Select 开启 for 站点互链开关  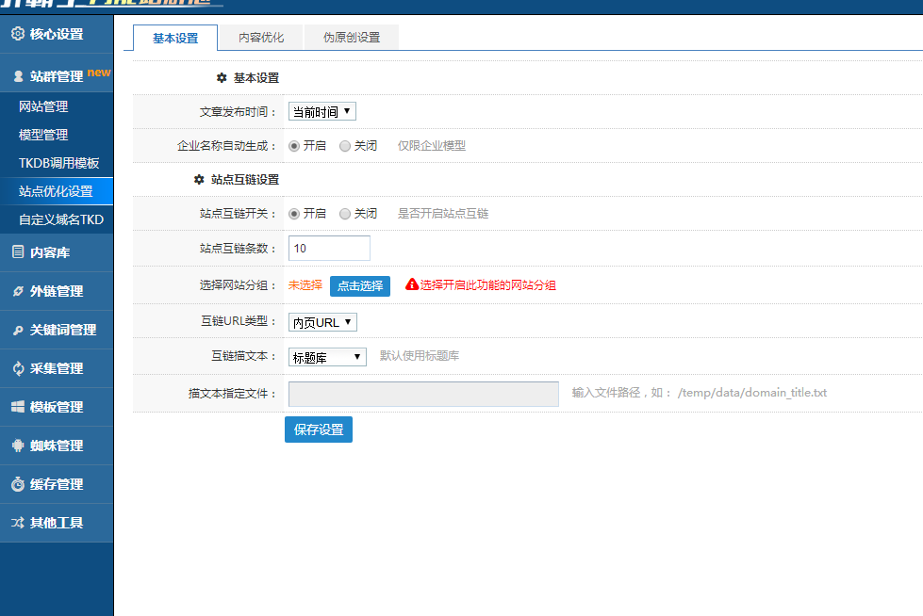[294, 214]
